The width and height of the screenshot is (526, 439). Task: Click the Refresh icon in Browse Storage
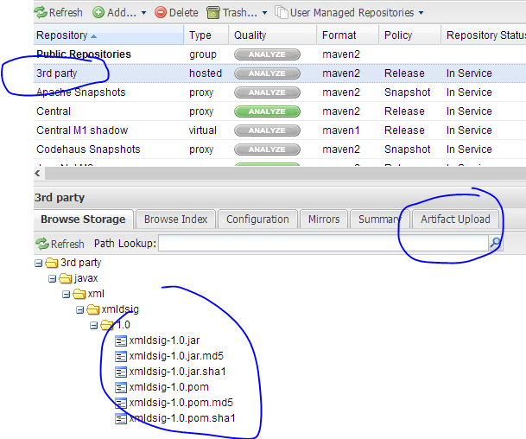click(42, 244)
